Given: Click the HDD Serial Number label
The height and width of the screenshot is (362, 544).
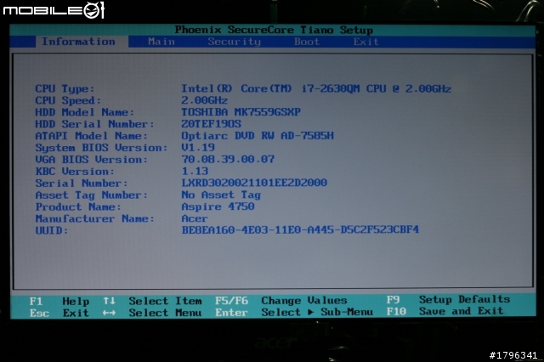Looking at the screenshot, I should pos(94,124).
